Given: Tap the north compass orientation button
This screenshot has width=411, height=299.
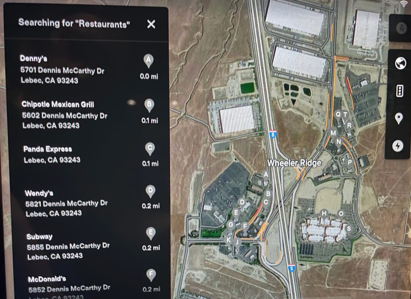Looking at the screenshot, I should pos(401,28).
